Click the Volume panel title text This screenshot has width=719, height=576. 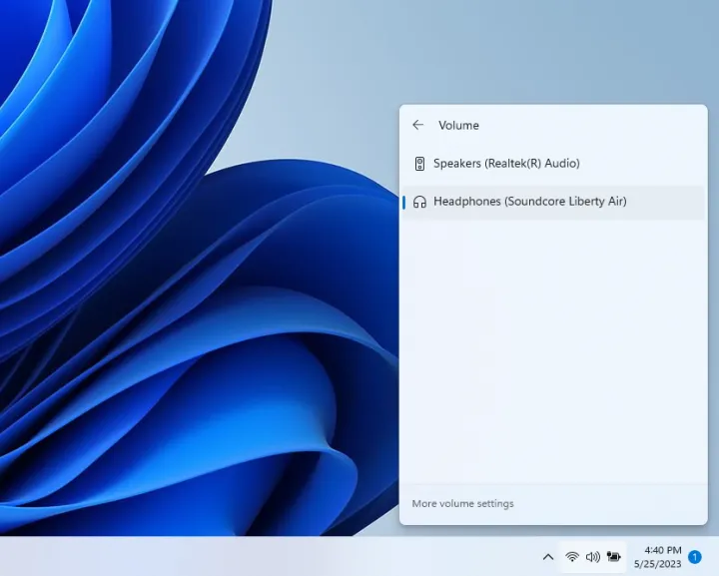(458, 125)
